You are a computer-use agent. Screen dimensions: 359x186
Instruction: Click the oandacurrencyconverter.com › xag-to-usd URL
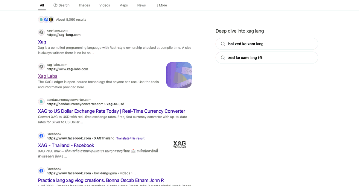(85, 104)
